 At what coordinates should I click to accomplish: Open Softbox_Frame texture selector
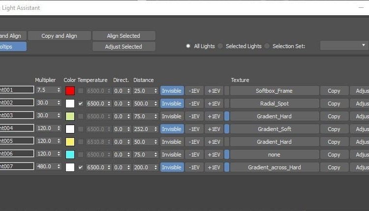275,91
